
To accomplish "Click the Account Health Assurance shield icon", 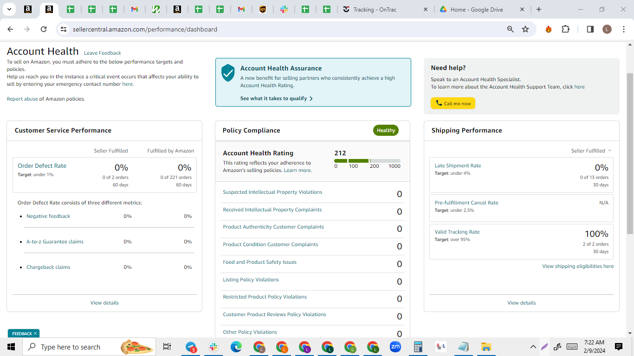I will click(x=228, y=73).
